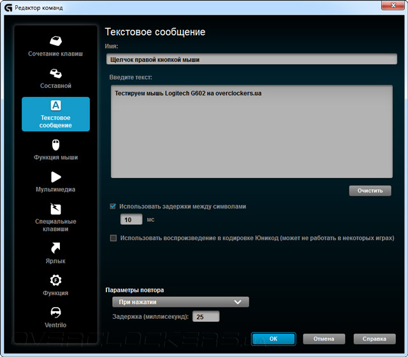Screen dimensions: 408x357
Task: Click the Logitech G logo in title bar
Action: click(8, 8)
